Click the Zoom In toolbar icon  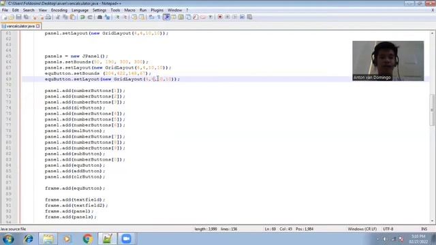[117, 17]
